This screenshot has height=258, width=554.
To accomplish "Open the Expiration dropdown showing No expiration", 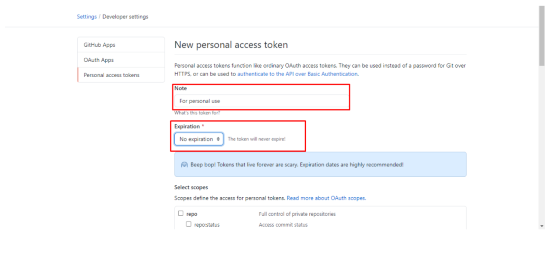I will [x=198, y=139].
